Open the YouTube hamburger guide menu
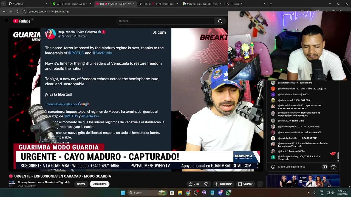 tap(7, 21)
